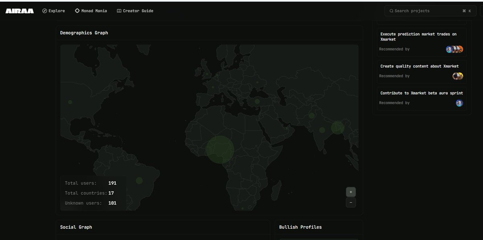Click recommender avatars for prediction market trades

[x=454, y=49]
